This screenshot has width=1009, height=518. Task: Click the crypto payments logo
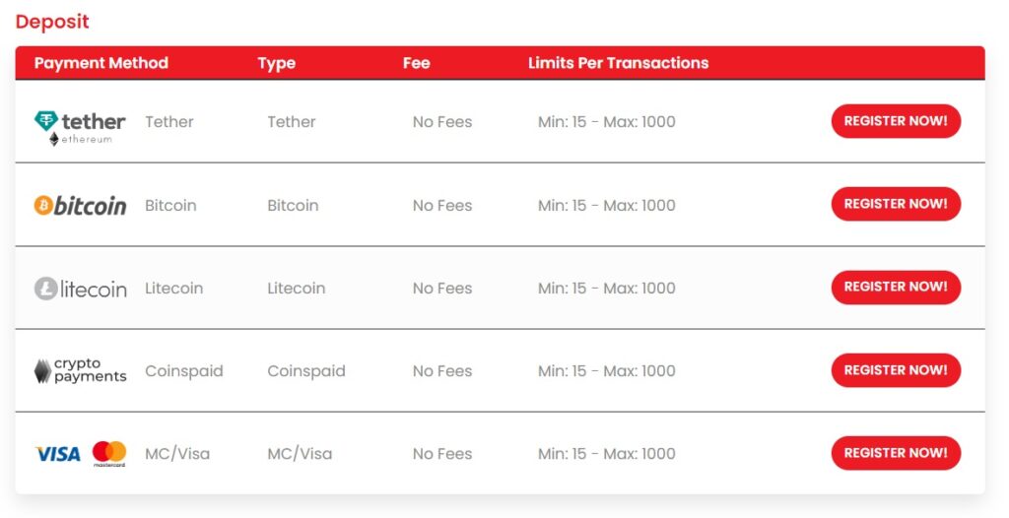[x=80, y=371]
